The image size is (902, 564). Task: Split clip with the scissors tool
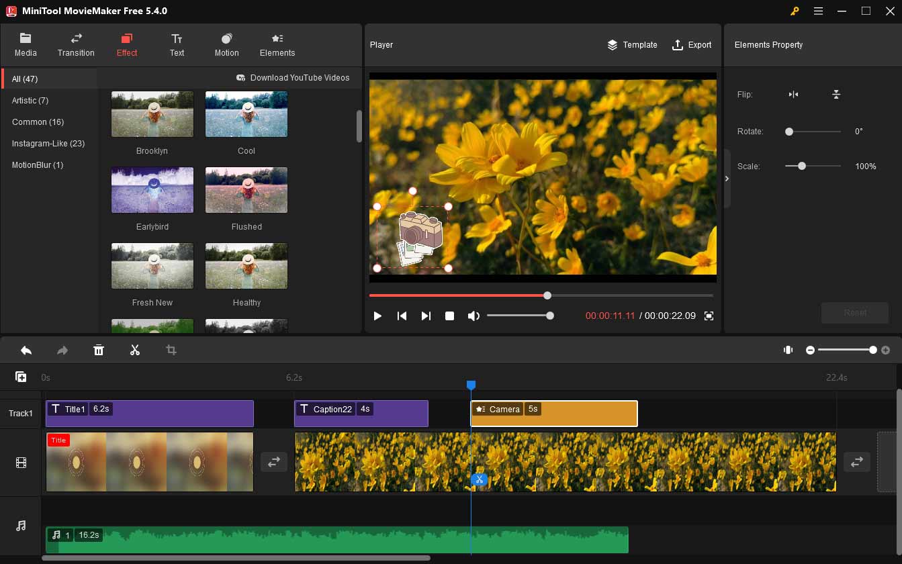pyautogui.click(x=135, y=350)
